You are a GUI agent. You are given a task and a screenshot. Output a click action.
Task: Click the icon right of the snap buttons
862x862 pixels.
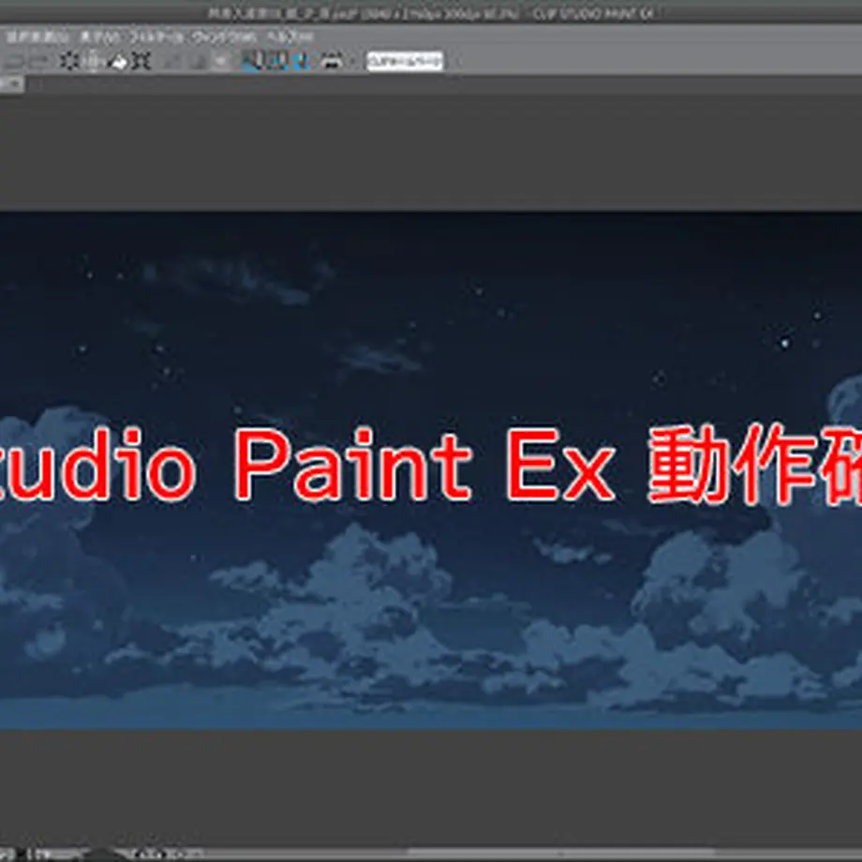(332, 61)
